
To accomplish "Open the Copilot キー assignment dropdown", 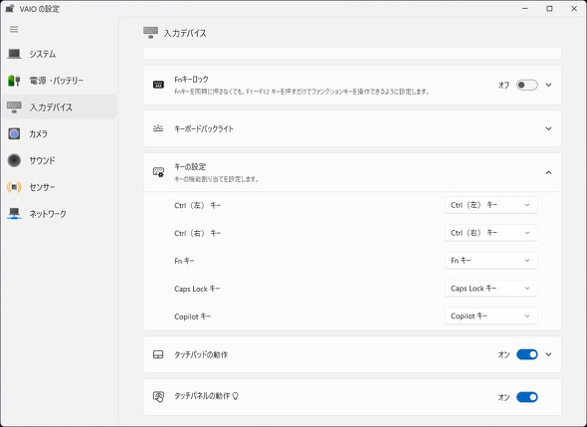I will pos(491,317).
